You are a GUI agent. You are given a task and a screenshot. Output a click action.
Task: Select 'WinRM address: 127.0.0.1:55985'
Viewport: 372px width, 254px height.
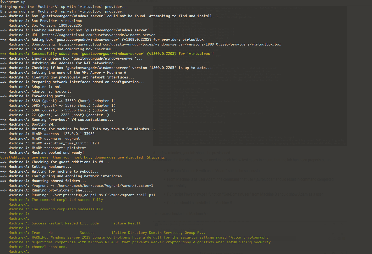[x=63, y=134]
